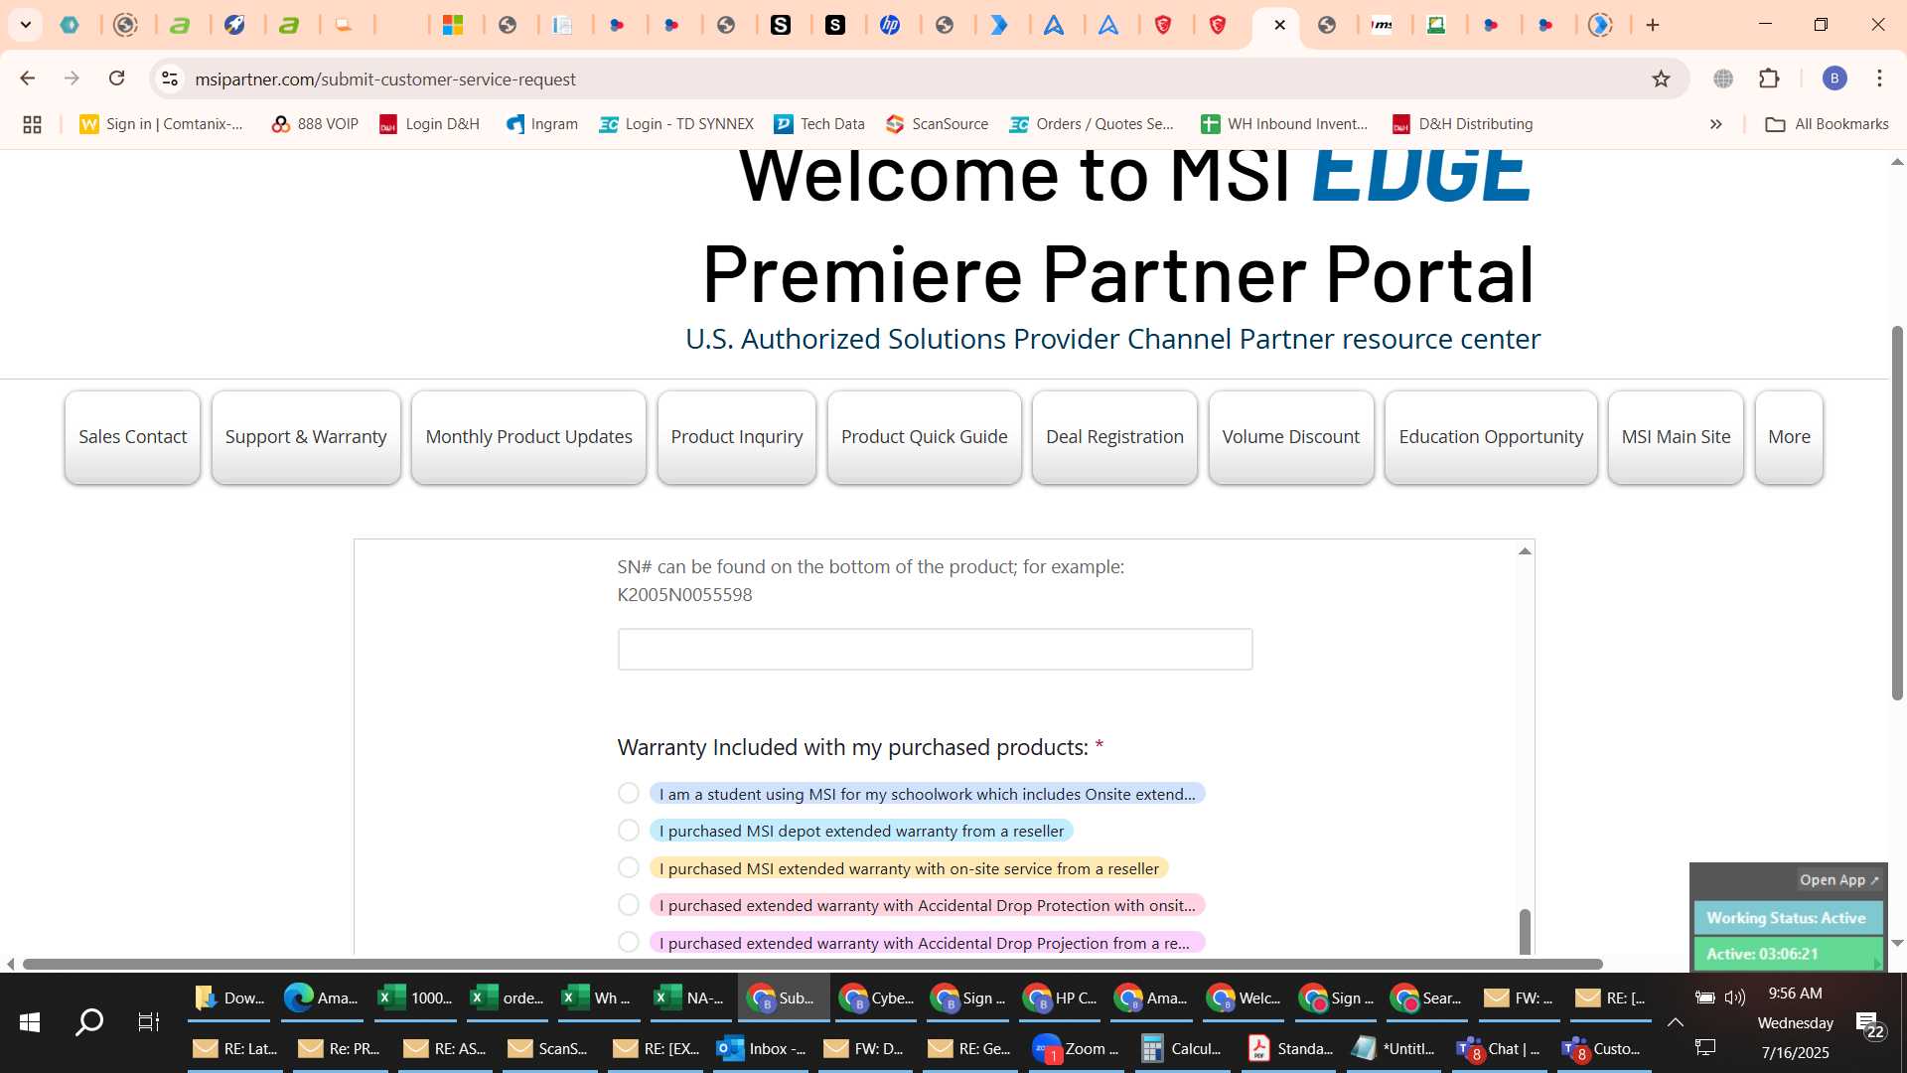Open the Education Opportunity menu
Image resolution: width=1907 pixels, height=1073 pixels.
coord(1491,437)
